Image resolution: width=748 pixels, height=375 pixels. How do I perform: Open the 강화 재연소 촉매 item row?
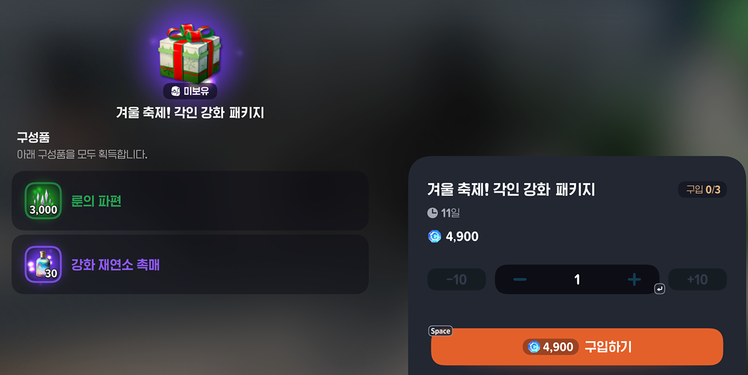coord(190,265)
